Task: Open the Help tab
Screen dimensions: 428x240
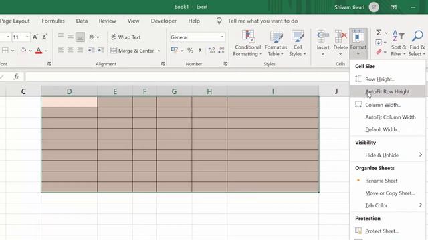Action: [x=194, y=21]
